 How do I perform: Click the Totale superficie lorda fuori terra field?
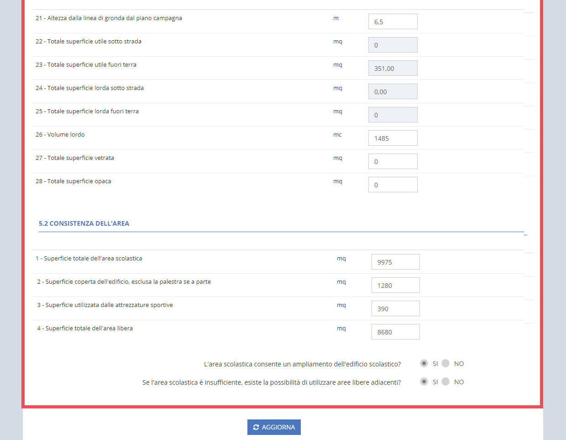click(x=393, y=114)
